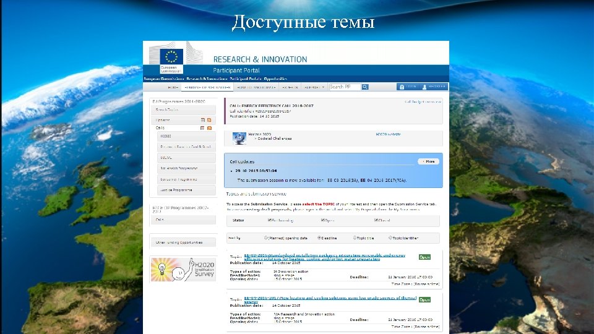Toggle the Open status checkbox
The image size is (594, 334).
tap(322, 220)
